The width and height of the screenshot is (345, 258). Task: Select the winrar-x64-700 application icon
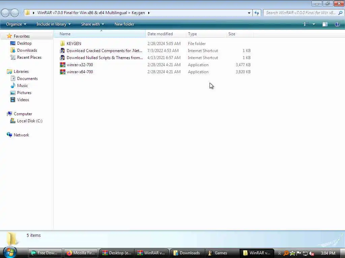pyautogui.click(x=62, y=72)
